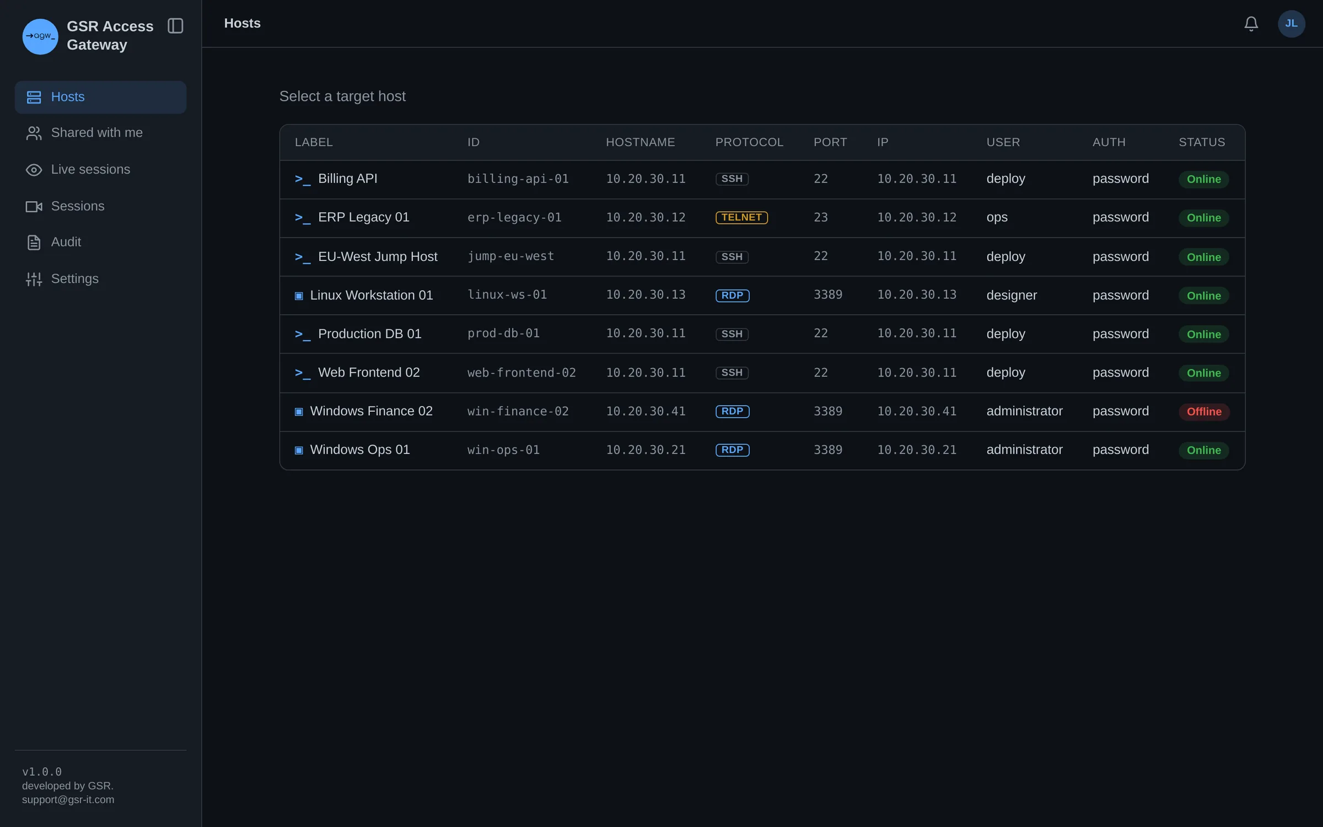This screenshot has height=827, width=1323.
Task: Open the JL user avatar menu
Action: (x=1291, y=24)
